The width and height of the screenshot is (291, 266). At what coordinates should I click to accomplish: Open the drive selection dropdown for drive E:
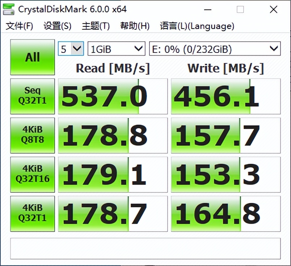pos(214,48)
